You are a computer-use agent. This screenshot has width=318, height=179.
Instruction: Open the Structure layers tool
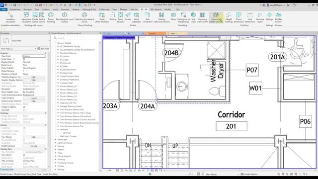260,17
